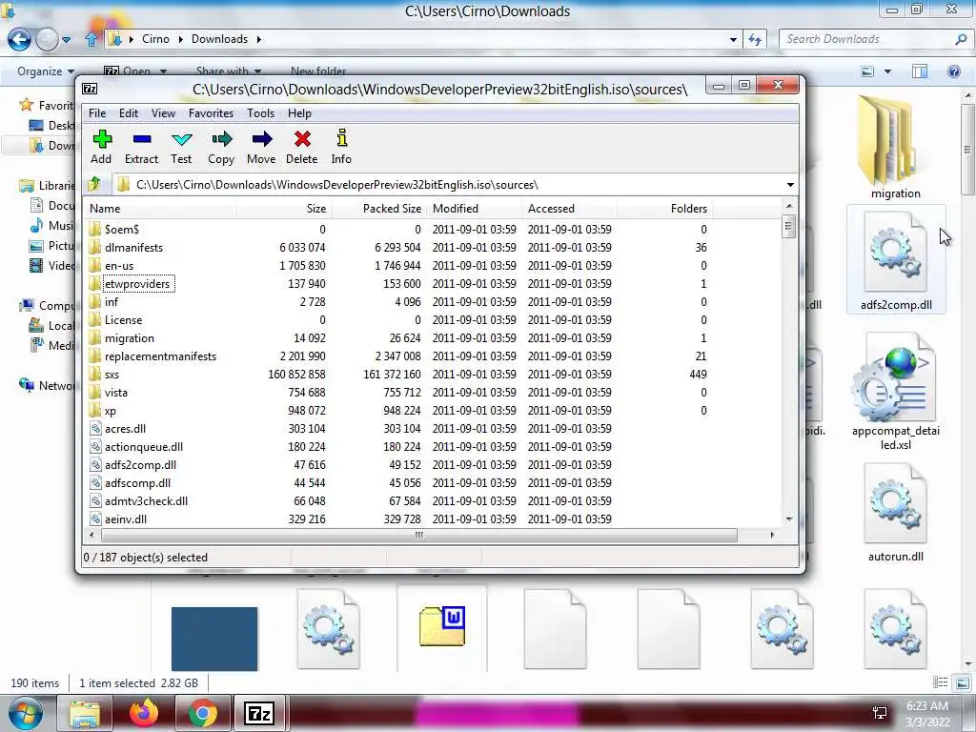This screenshot has height=732, width=976.
Task: Expand the breadcrumb arrow after Cirno
Action: click(180, 39)
